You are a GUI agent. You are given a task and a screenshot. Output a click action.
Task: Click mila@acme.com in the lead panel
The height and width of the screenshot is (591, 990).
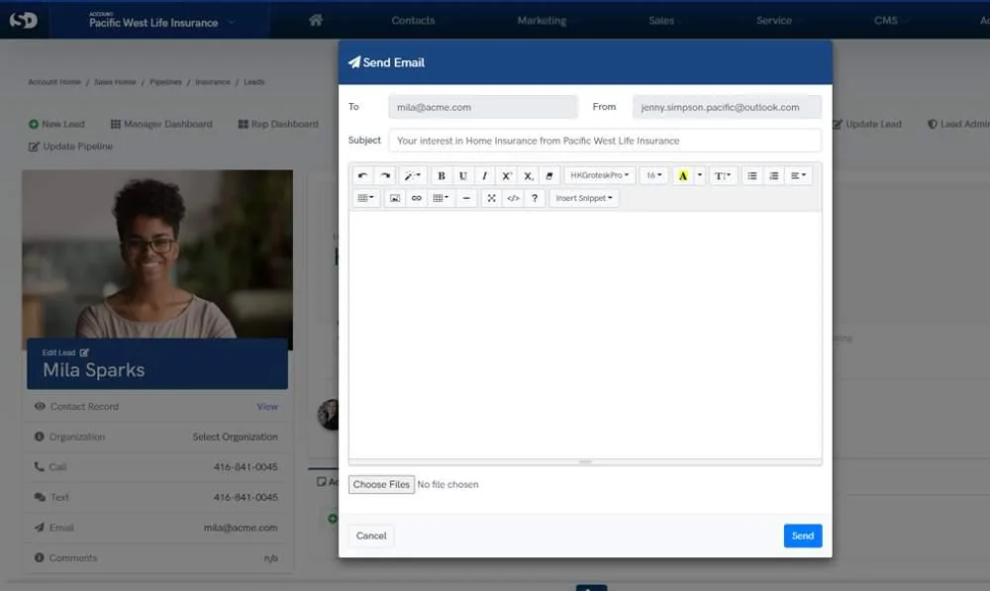point(241,528)
